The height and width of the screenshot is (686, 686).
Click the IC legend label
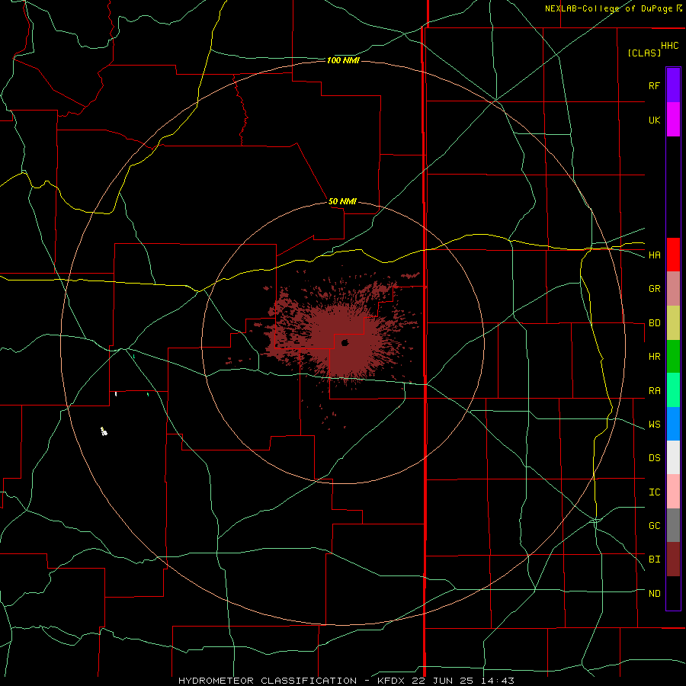click(654, 492)
